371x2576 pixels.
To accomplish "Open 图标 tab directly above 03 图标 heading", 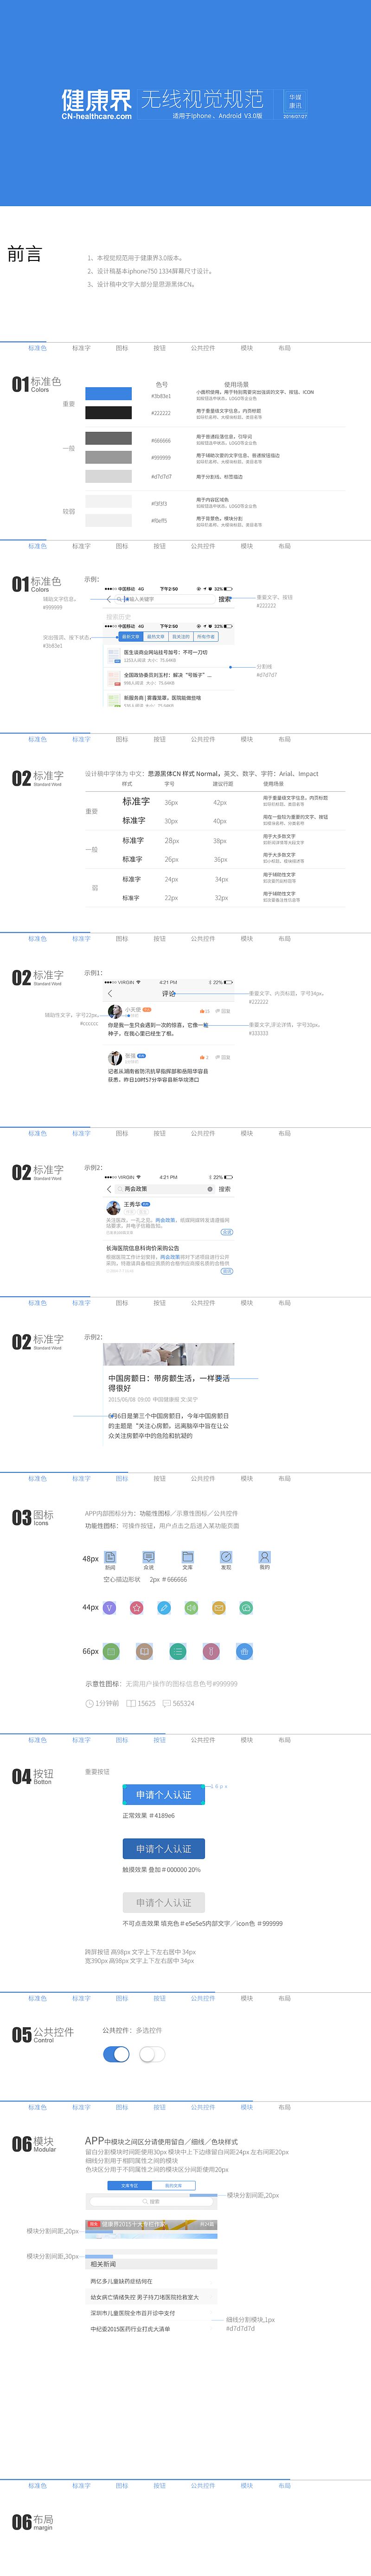I will pyautogui.click(x=121, y=1478).
